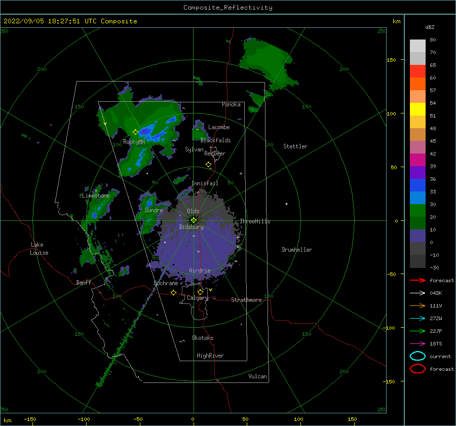Viewport: 456px width, 426px height.
Task: Click the HighRiver label
Action: coord(210,356)
